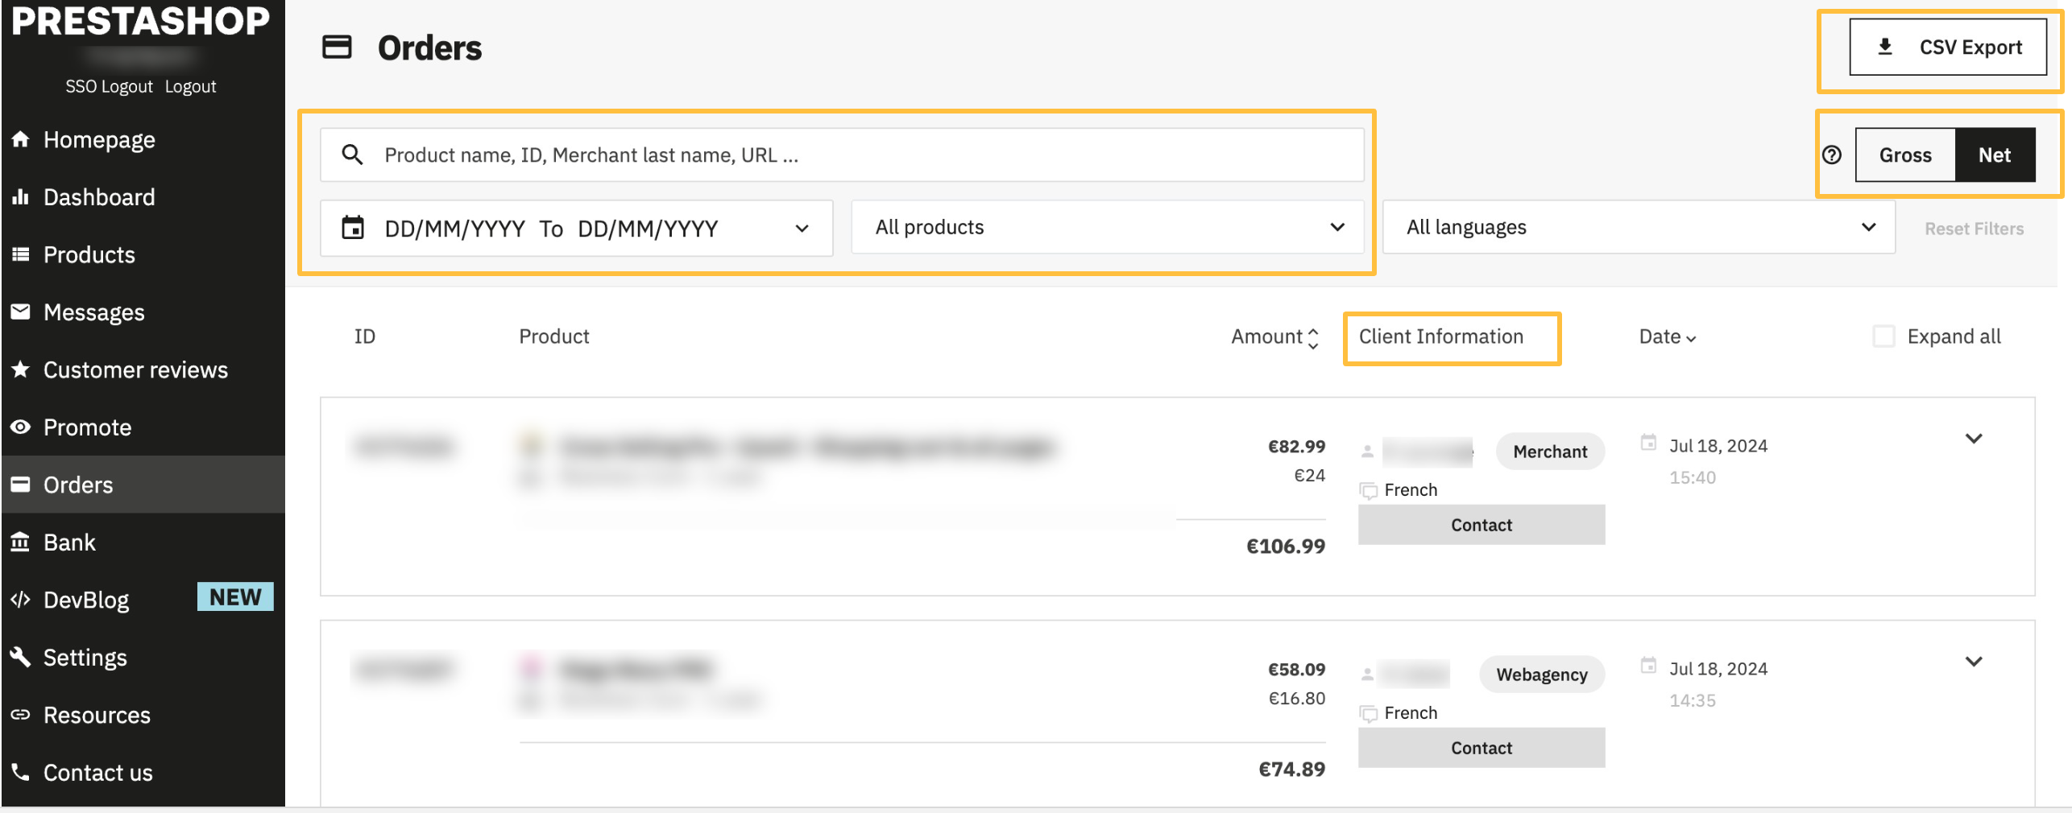The width and height of the screenshot is (2072, 813).
Task: Click the Promote eye icon
Action: point(20,427)
